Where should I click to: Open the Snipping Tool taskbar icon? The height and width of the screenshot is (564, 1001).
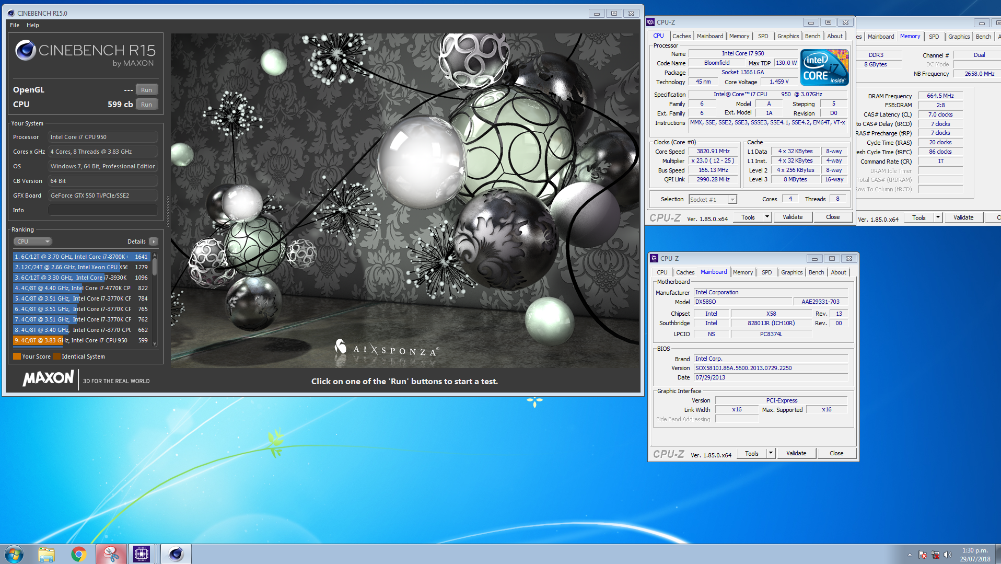(111, 554)
